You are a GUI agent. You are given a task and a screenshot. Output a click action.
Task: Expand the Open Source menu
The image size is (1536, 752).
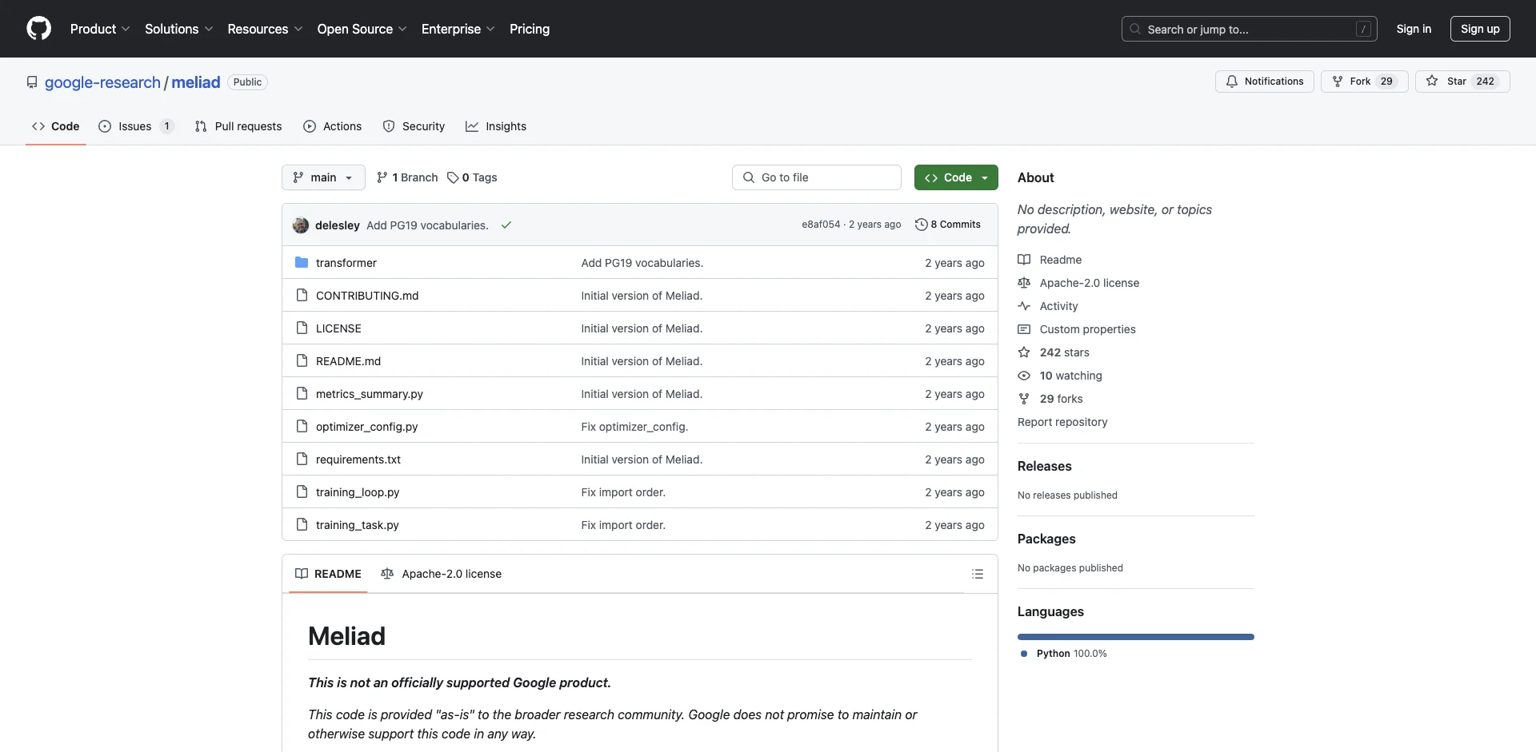pyautogui.click(x=362, y=29)
